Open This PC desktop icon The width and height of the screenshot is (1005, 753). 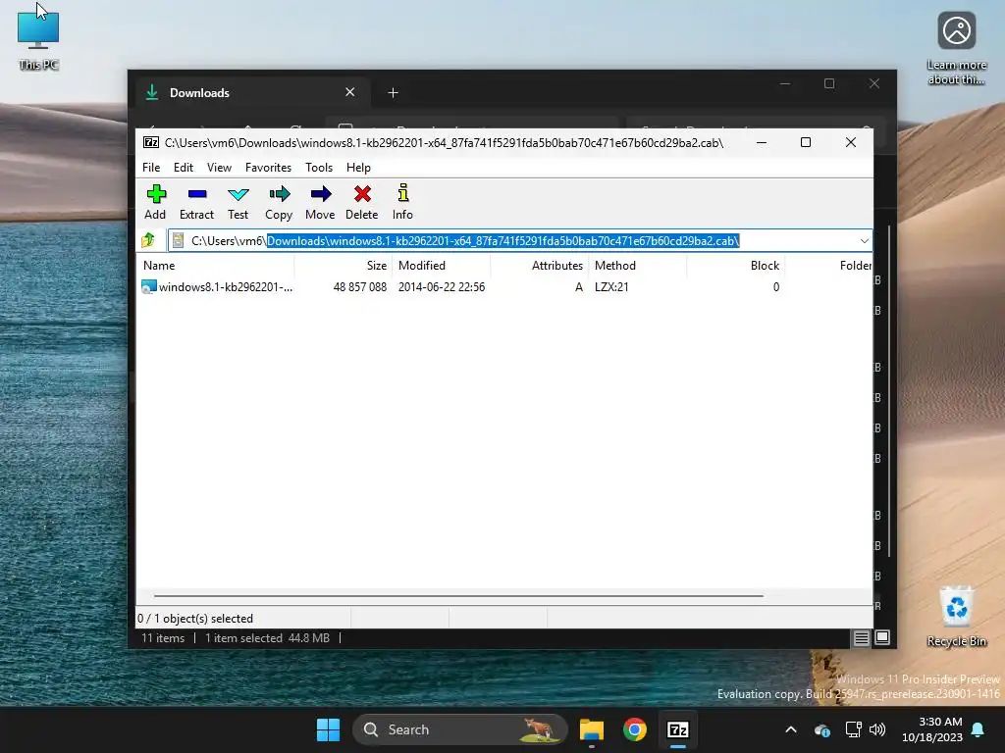click(x=38, y=39)
